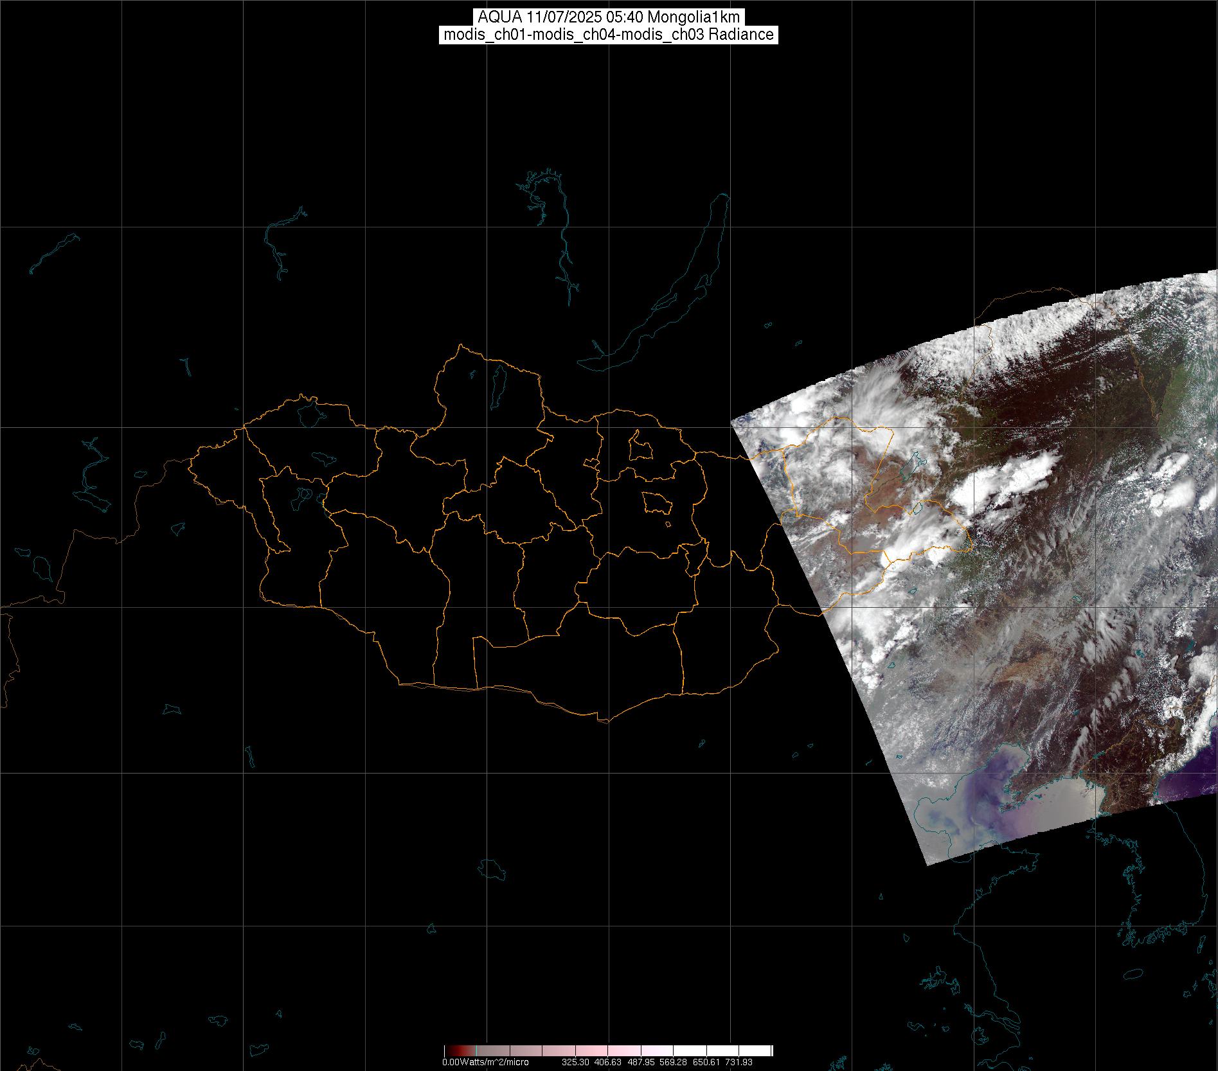The image size is (1218, 1071).
Task: Select the 325.30 value on the color scale
Action: point(576,1062)
